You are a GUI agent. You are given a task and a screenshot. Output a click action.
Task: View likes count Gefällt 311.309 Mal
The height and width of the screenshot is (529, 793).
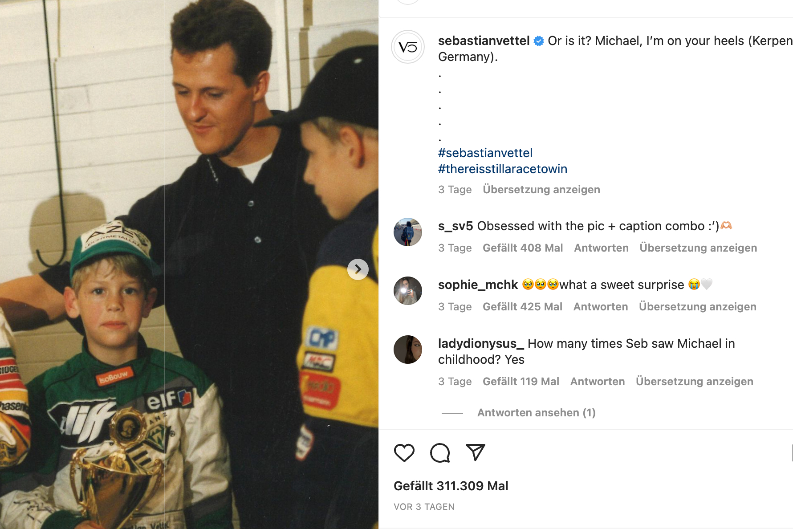451,486
